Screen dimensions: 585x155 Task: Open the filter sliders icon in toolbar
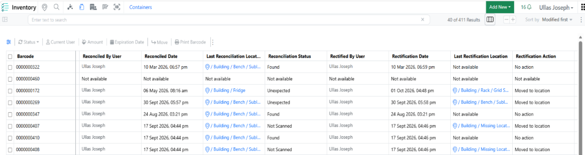[9, 42]
